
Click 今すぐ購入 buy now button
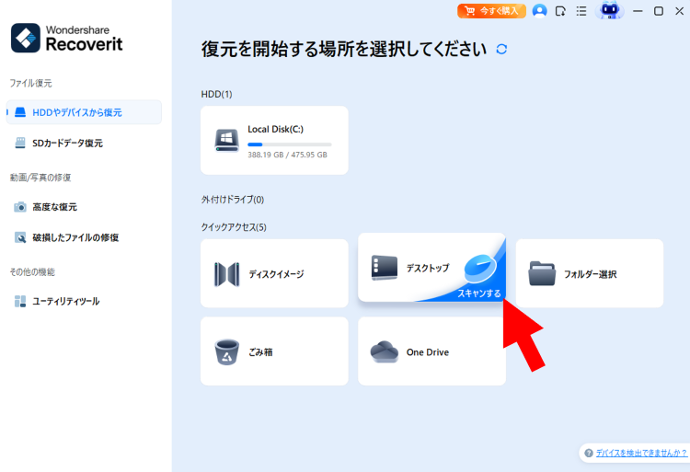tap(491, 11)
